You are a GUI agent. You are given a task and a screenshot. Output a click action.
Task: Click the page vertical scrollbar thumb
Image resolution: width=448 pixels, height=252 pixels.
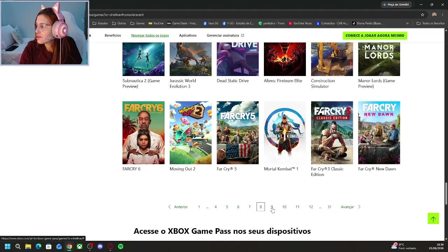[446, 194]
